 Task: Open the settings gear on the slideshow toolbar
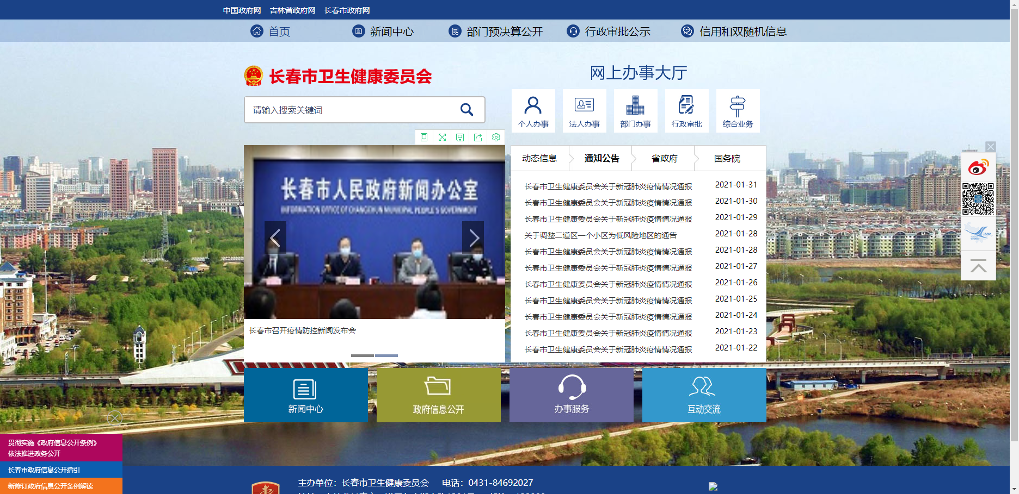point(496,137)
